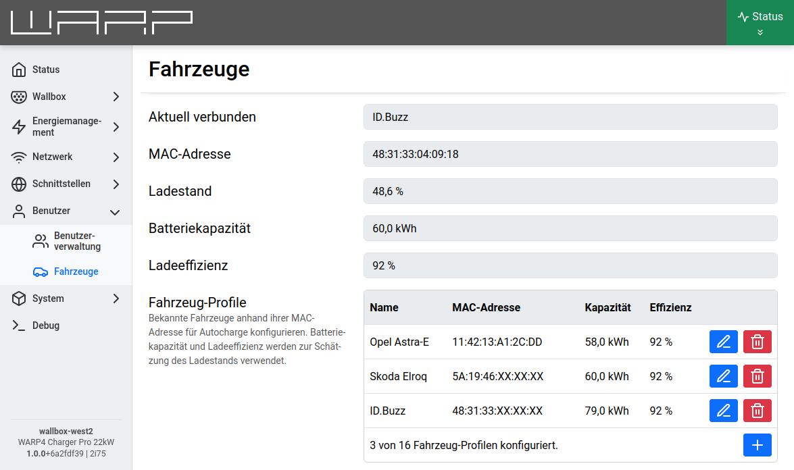
Task: Click the Ladestand field 48,6 %
Action: point(570,191)
